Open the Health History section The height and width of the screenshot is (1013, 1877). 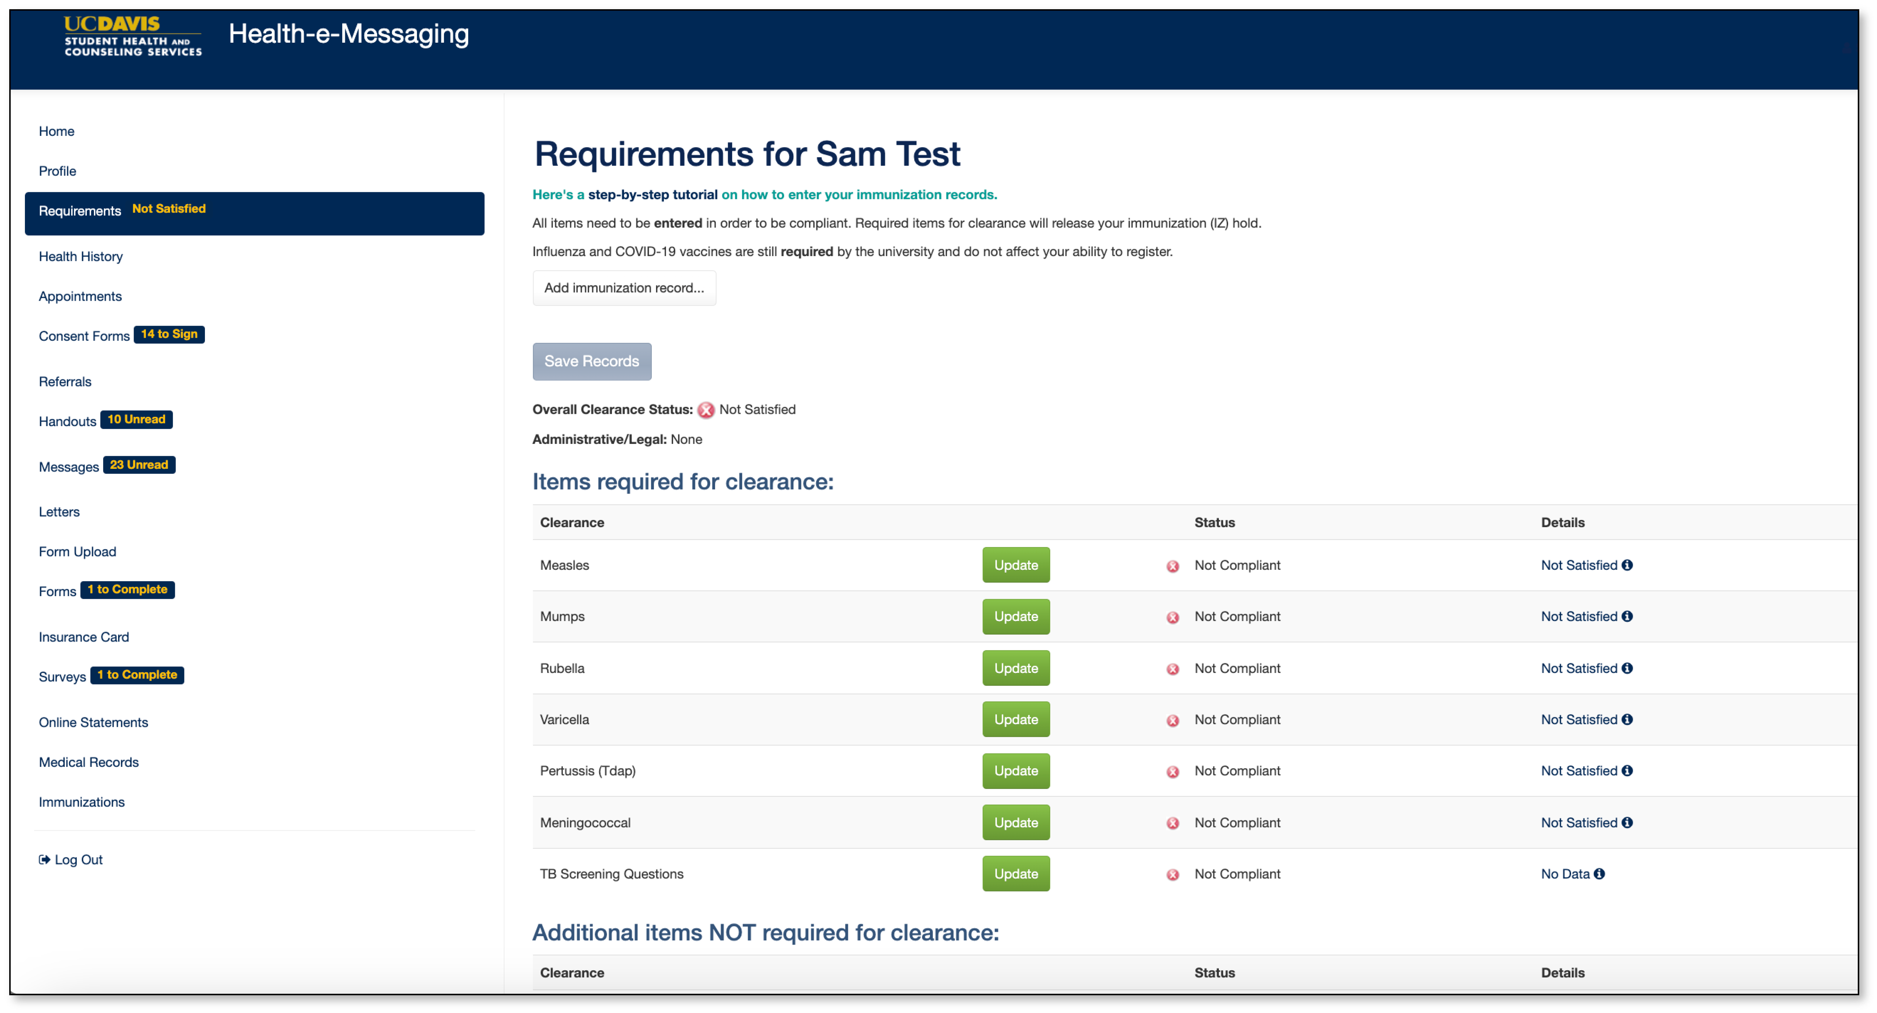pyautogui.click(x=81, y=256)
